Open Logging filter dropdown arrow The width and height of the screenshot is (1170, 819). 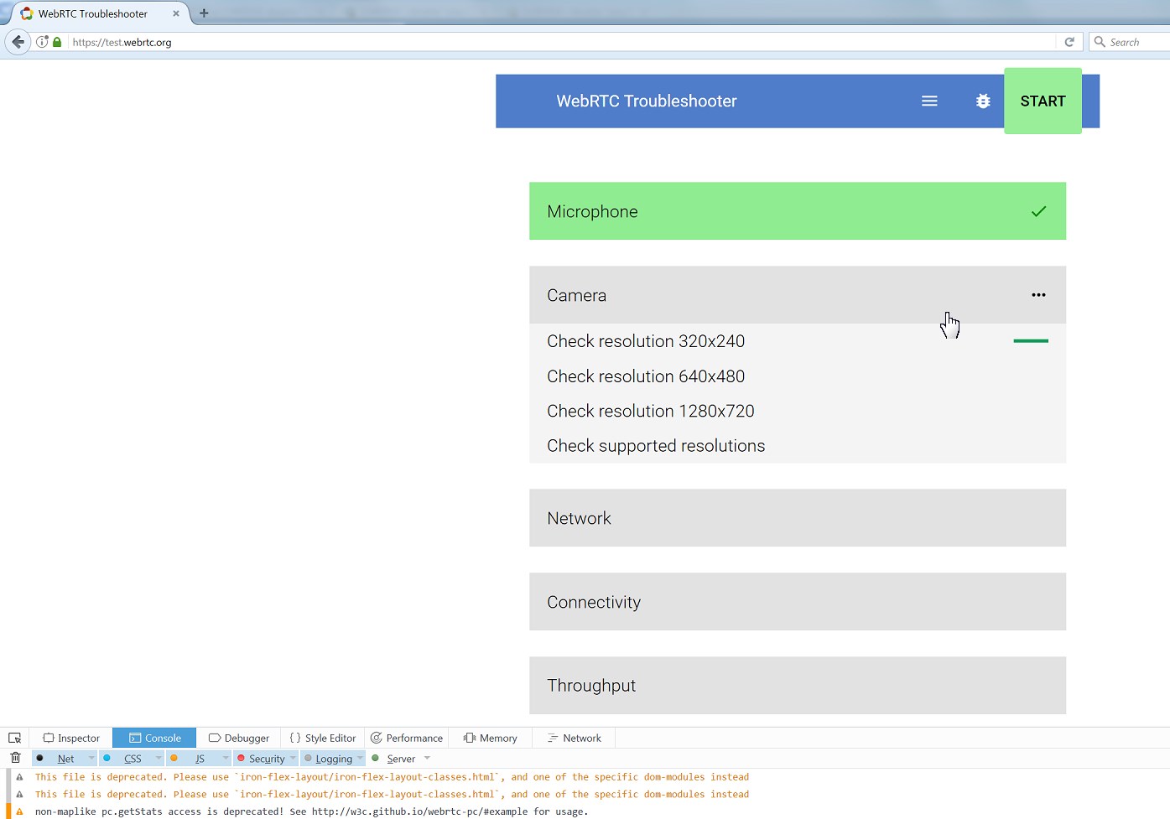(360, 759)
